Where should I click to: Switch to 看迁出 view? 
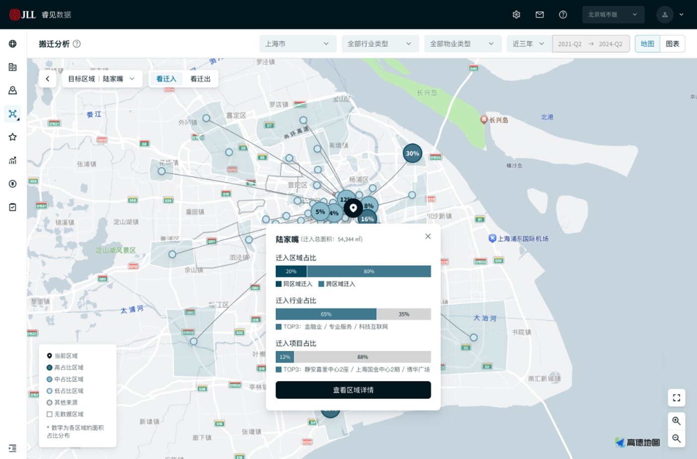200,79
